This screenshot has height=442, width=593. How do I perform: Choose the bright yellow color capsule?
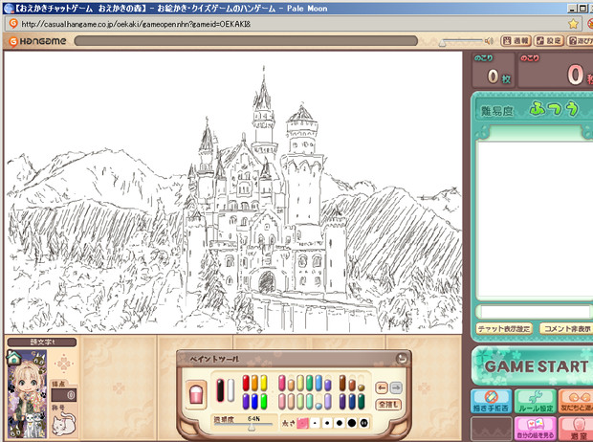(x=264, y=383)
